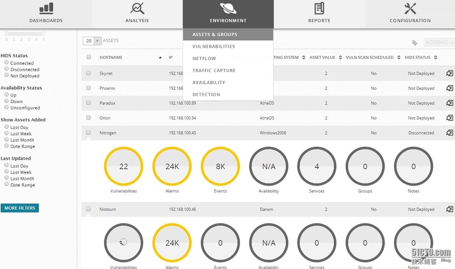Click the Nitrogen hostname
455x269 pixels.
click(108, 133)
